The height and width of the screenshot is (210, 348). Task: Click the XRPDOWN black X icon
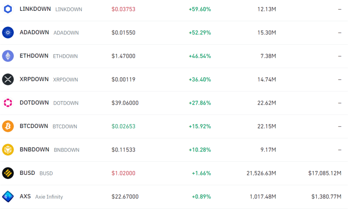8,79
